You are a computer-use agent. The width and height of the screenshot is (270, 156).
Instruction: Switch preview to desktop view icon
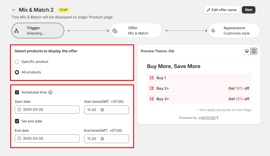pos(247,51)
